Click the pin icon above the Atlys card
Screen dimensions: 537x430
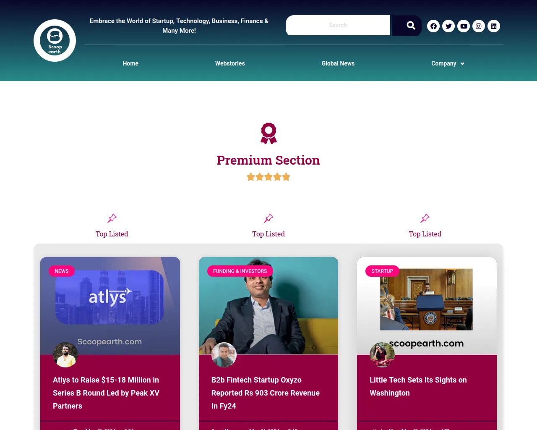(112, 218)
